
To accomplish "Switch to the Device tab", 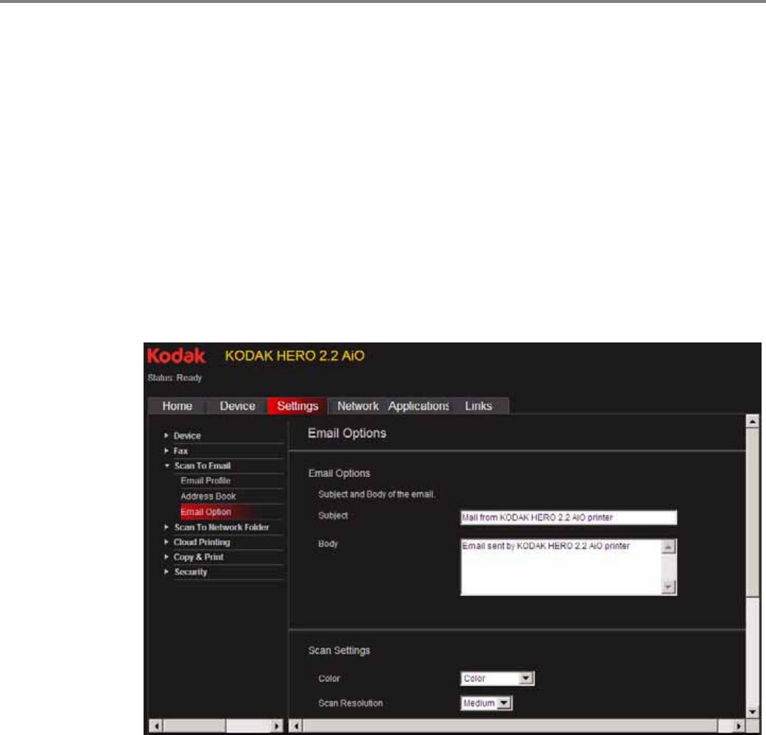I will point(237,406).
